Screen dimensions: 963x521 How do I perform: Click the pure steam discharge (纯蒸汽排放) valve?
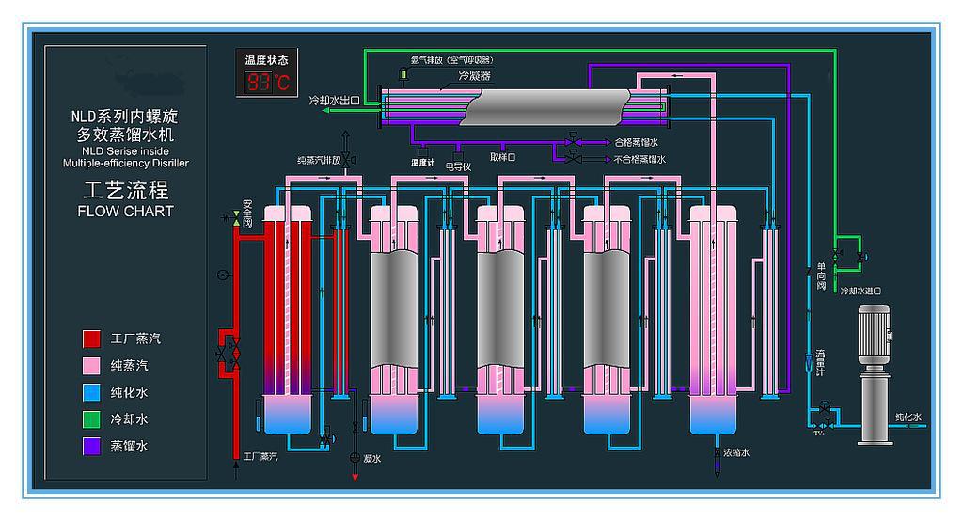click(347, 161)
